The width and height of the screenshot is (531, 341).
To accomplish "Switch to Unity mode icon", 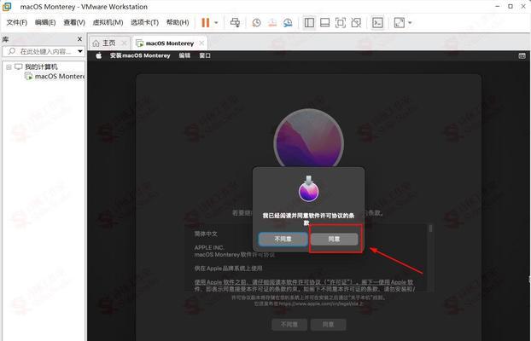I will click(356, 23).
